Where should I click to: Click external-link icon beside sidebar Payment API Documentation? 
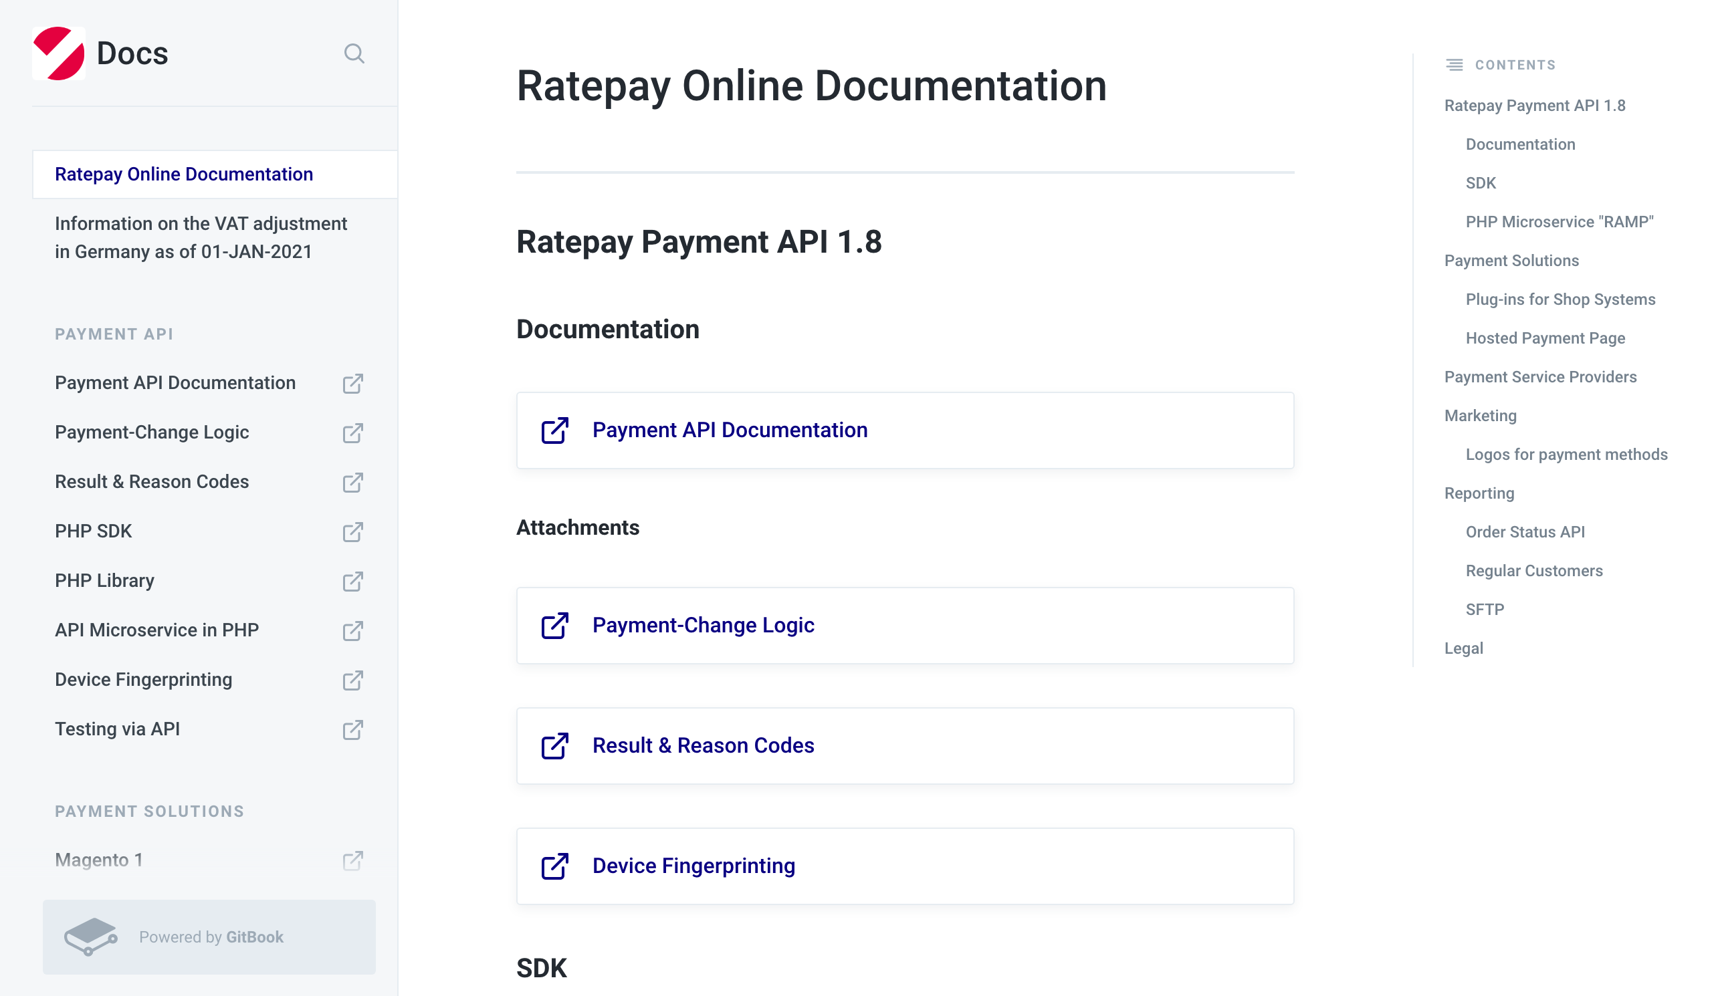(352, 384)
